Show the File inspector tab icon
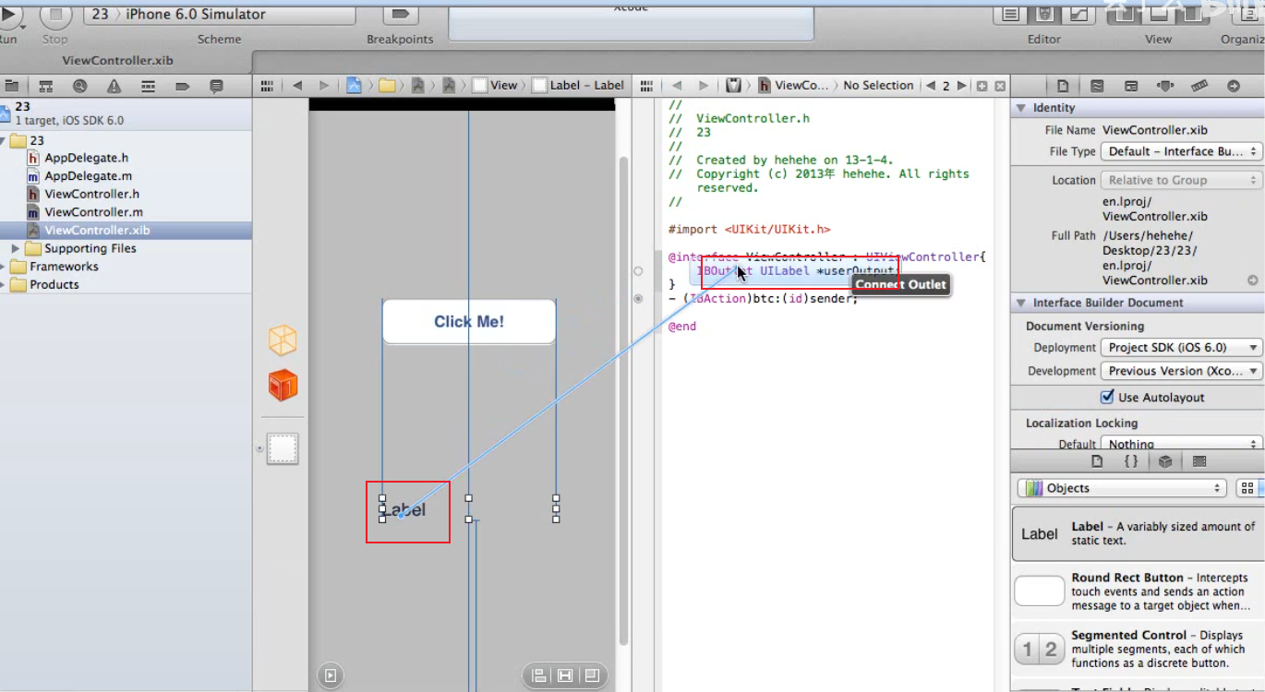 pyautogui.click(x=1063, y=86)
